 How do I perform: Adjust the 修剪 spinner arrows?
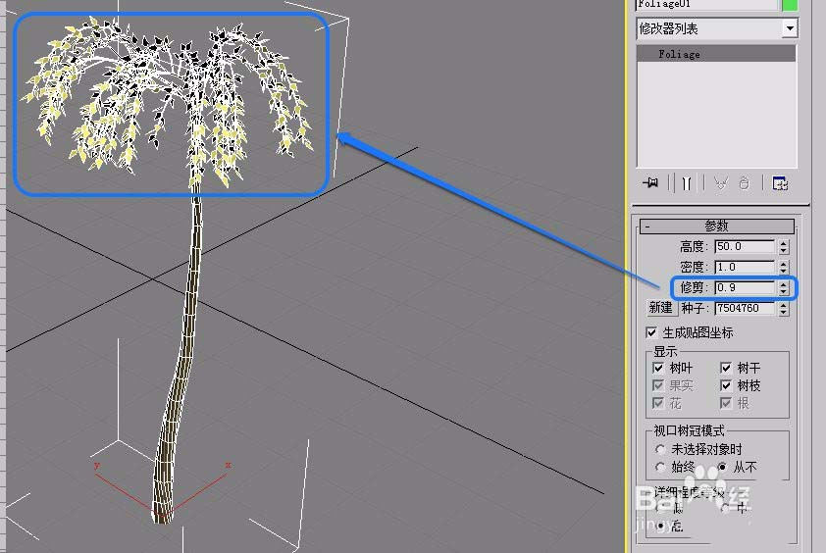click(784, 287)
